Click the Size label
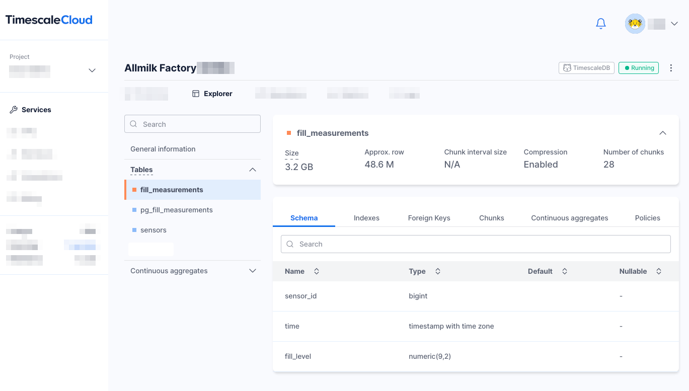 click(292, 153)
